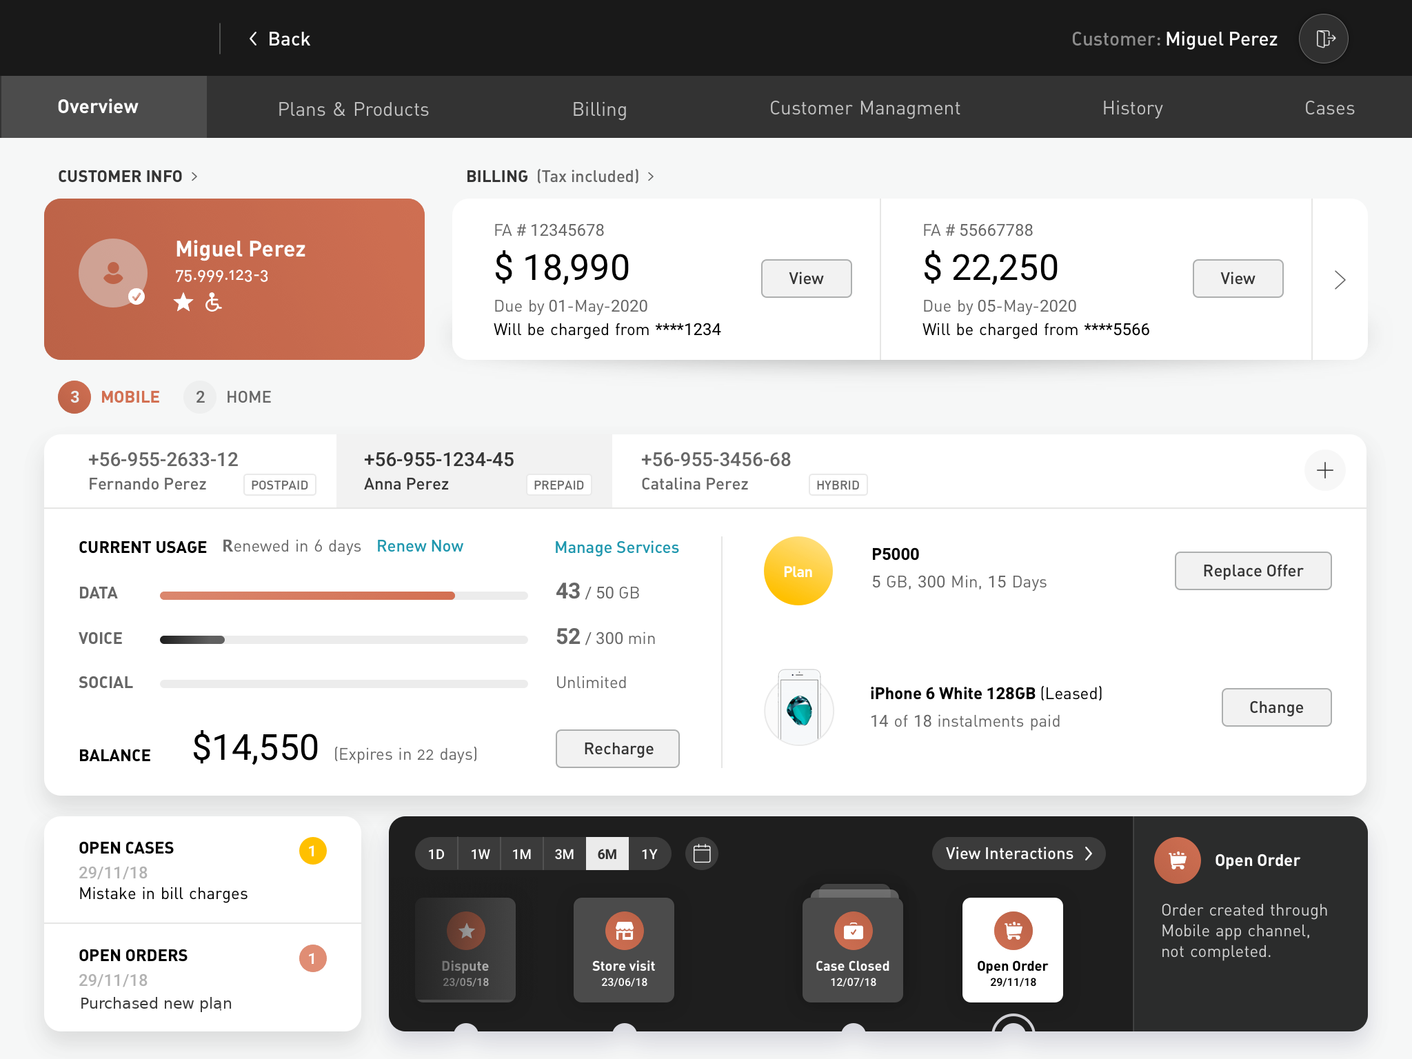View bill for FA # 55667788
Image resolution: width=1412 pixels, height=1059 pixels.
[1238, 279]
